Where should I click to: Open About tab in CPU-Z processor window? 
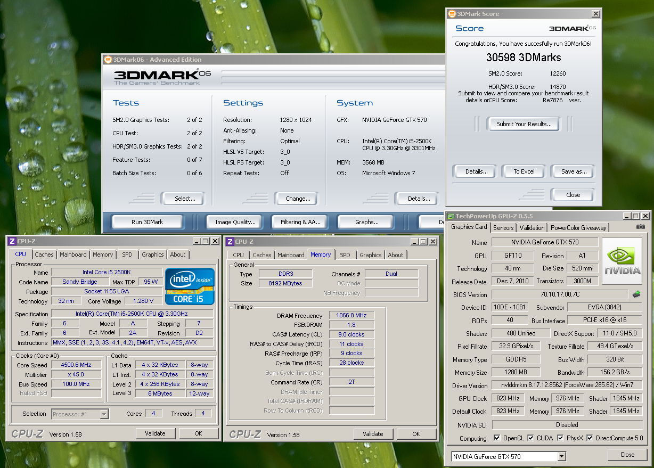coord(178,254)
